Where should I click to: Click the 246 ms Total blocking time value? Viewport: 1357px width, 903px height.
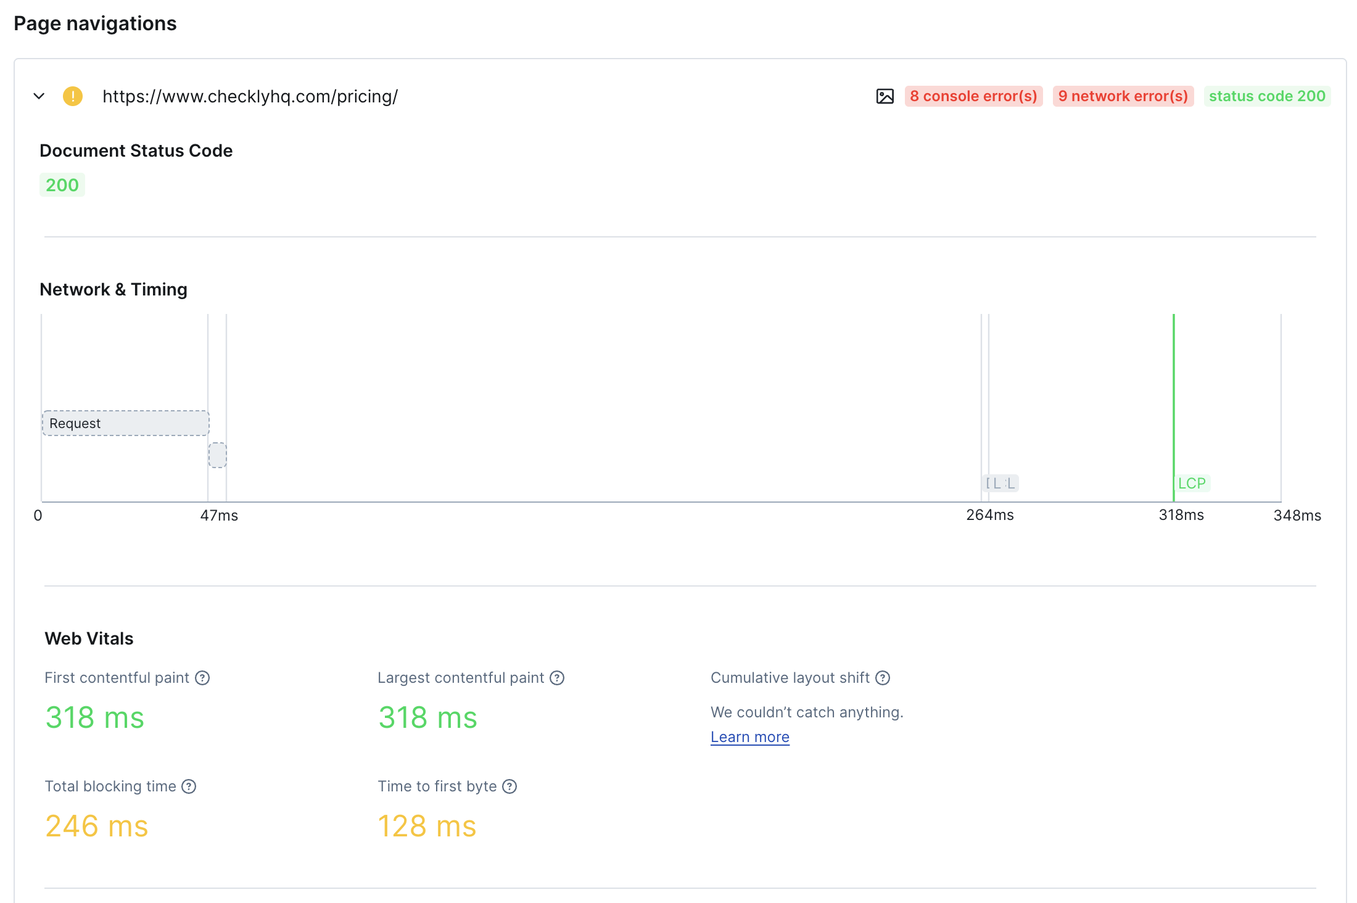pos(97,826)
